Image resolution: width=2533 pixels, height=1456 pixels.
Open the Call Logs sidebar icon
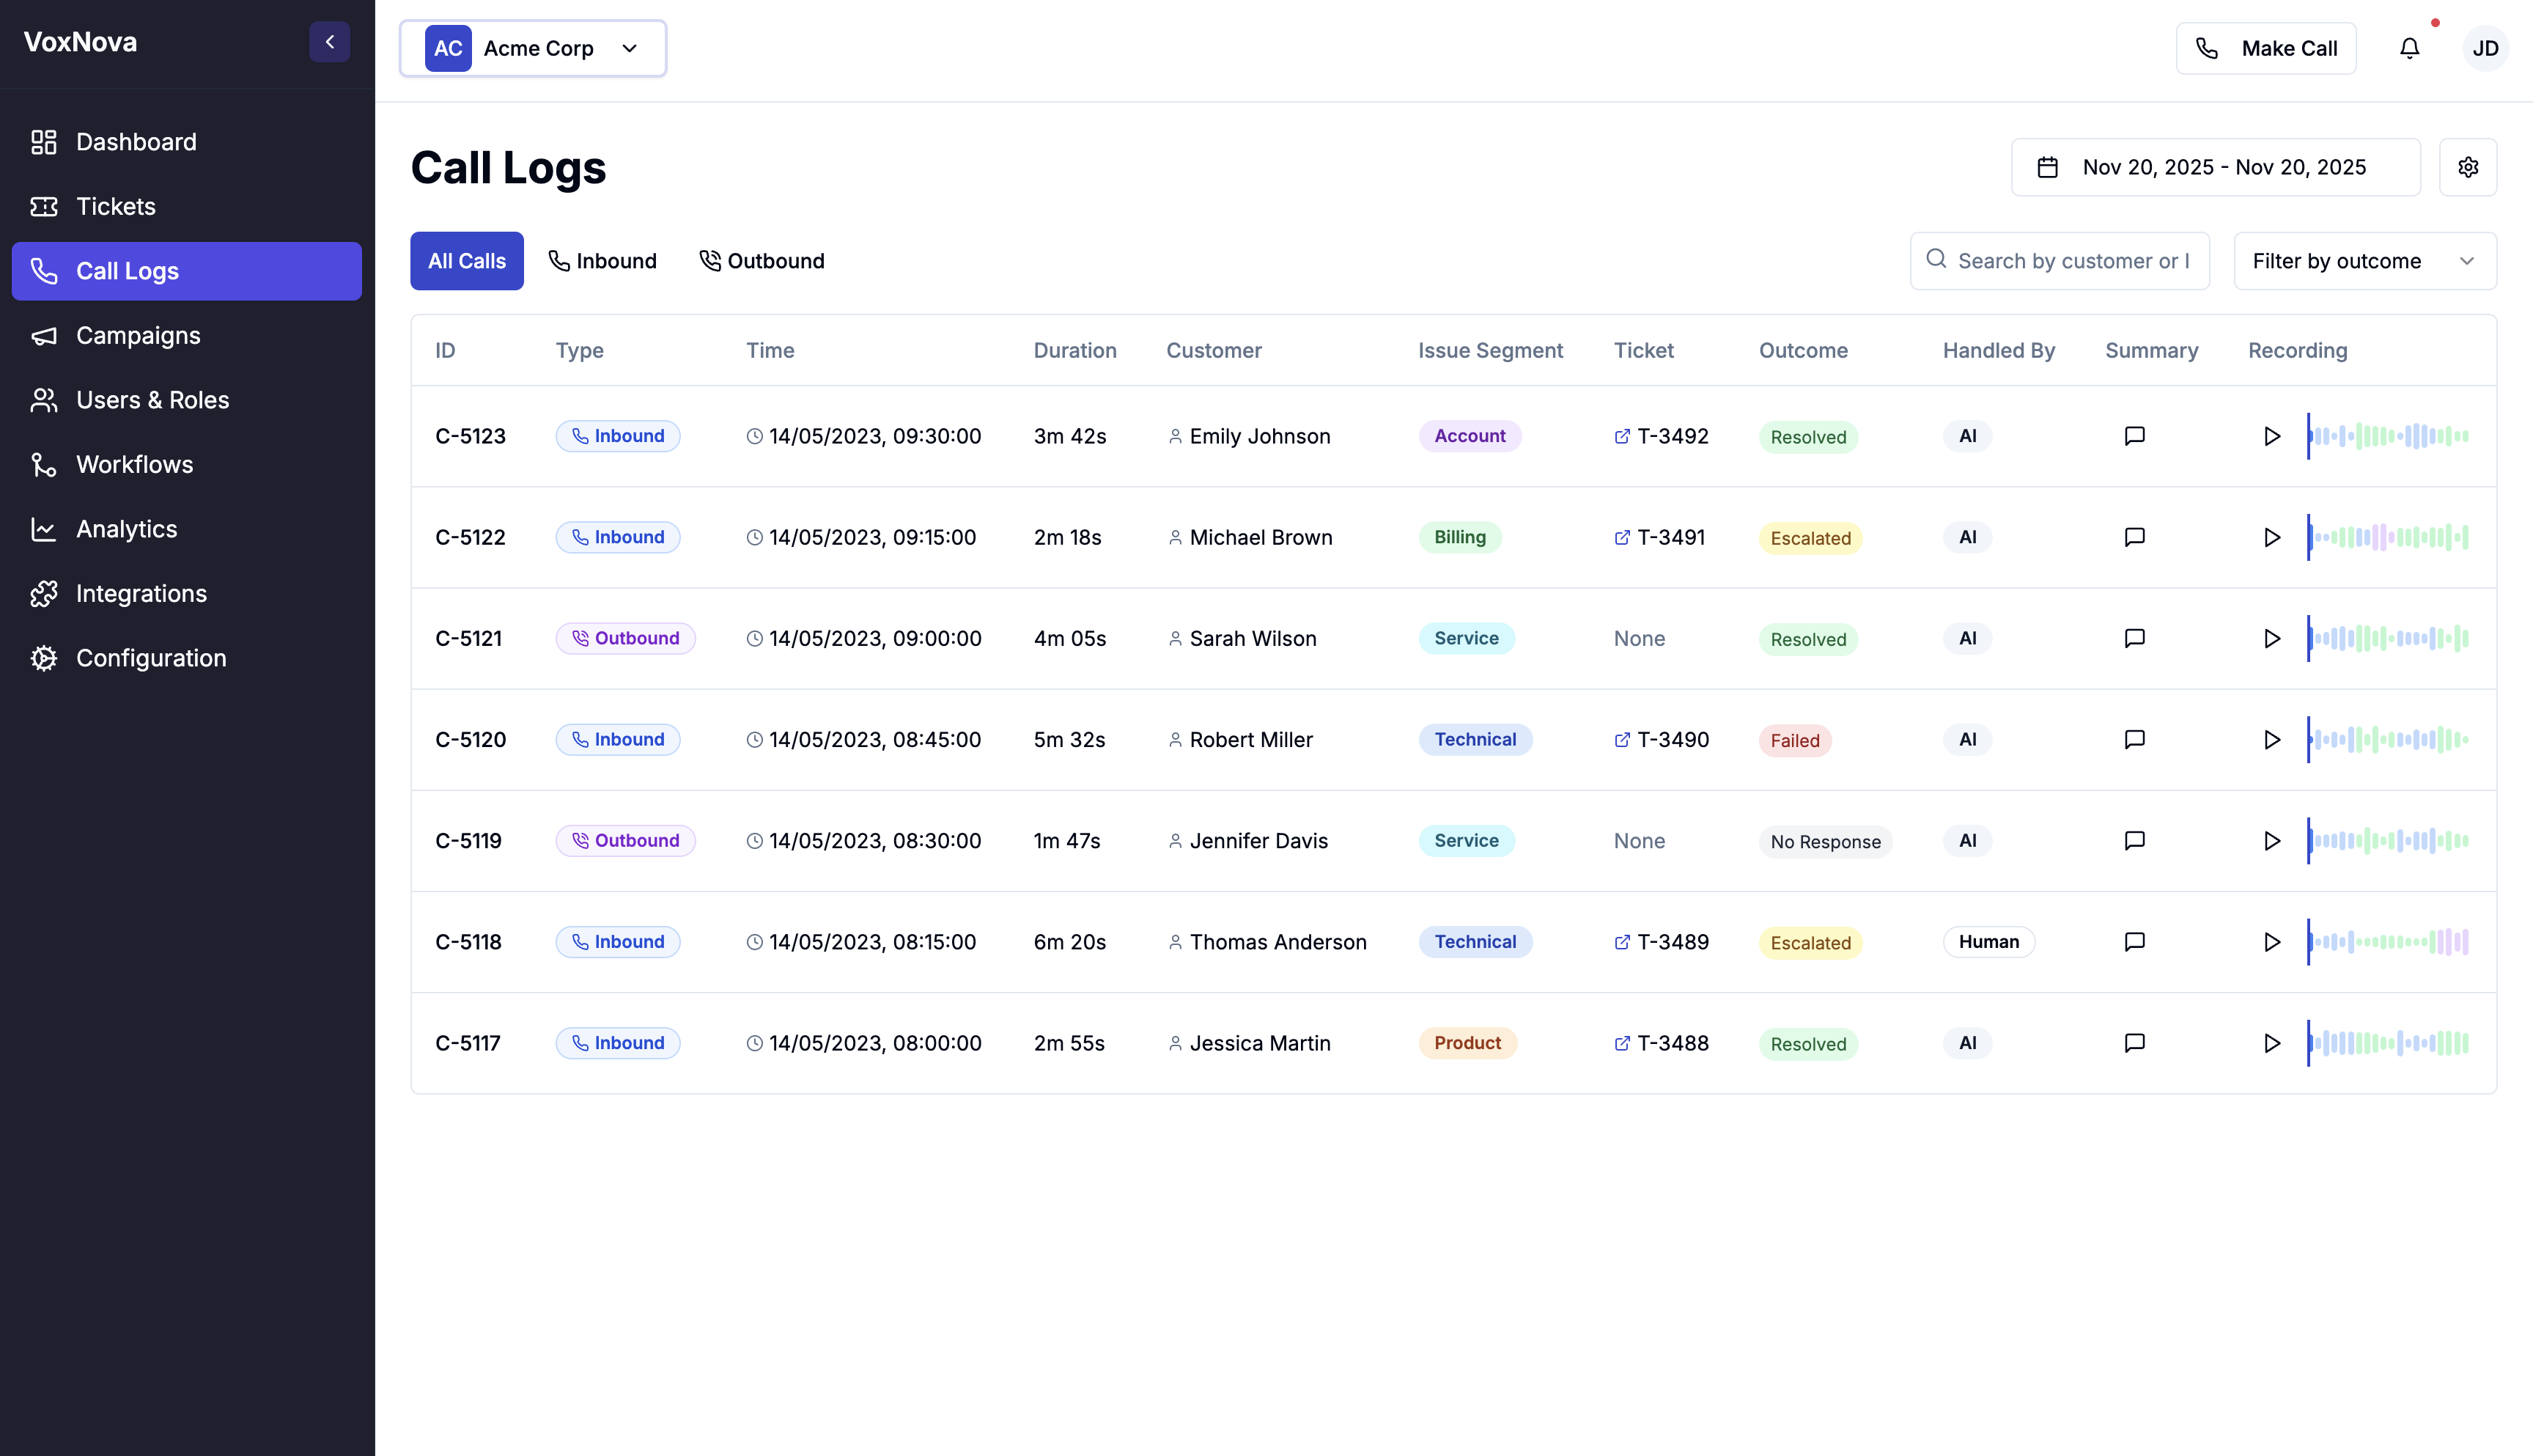(45, 270)
